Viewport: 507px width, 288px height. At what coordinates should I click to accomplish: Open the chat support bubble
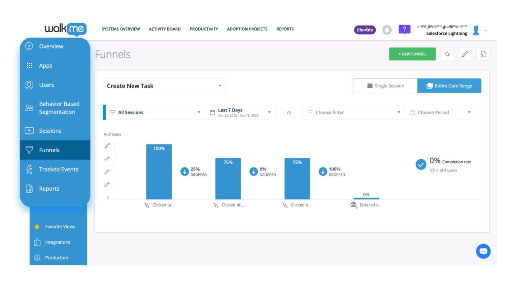pyautogui.click(x=483, y=251)
